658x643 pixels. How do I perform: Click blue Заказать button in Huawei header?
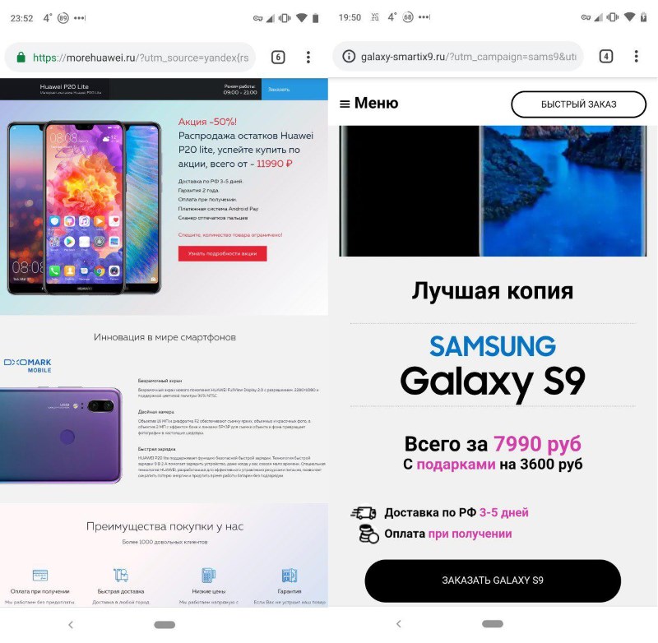(x=294, y=89)
